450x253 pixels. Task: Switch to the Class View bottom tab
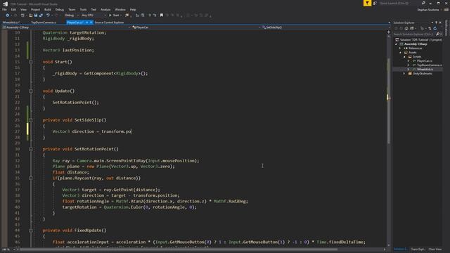pyautogui.click(x=435, y=249)
